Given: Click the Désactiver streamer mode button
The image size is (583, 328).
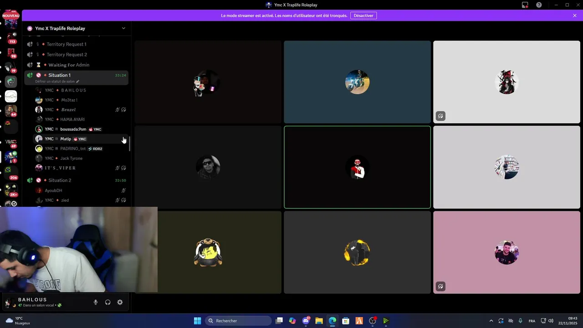Looking at the screenshot, I should [x=363, y=15].
